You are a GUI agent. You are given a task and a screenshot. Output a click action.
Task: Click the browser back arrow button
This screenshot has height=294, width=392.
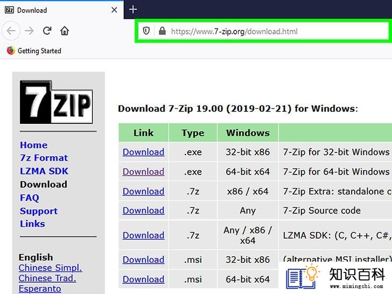(11, 31)
